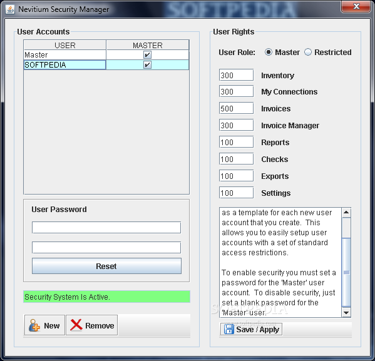Click the scroll-down arrow of help text

pos(346,312)
